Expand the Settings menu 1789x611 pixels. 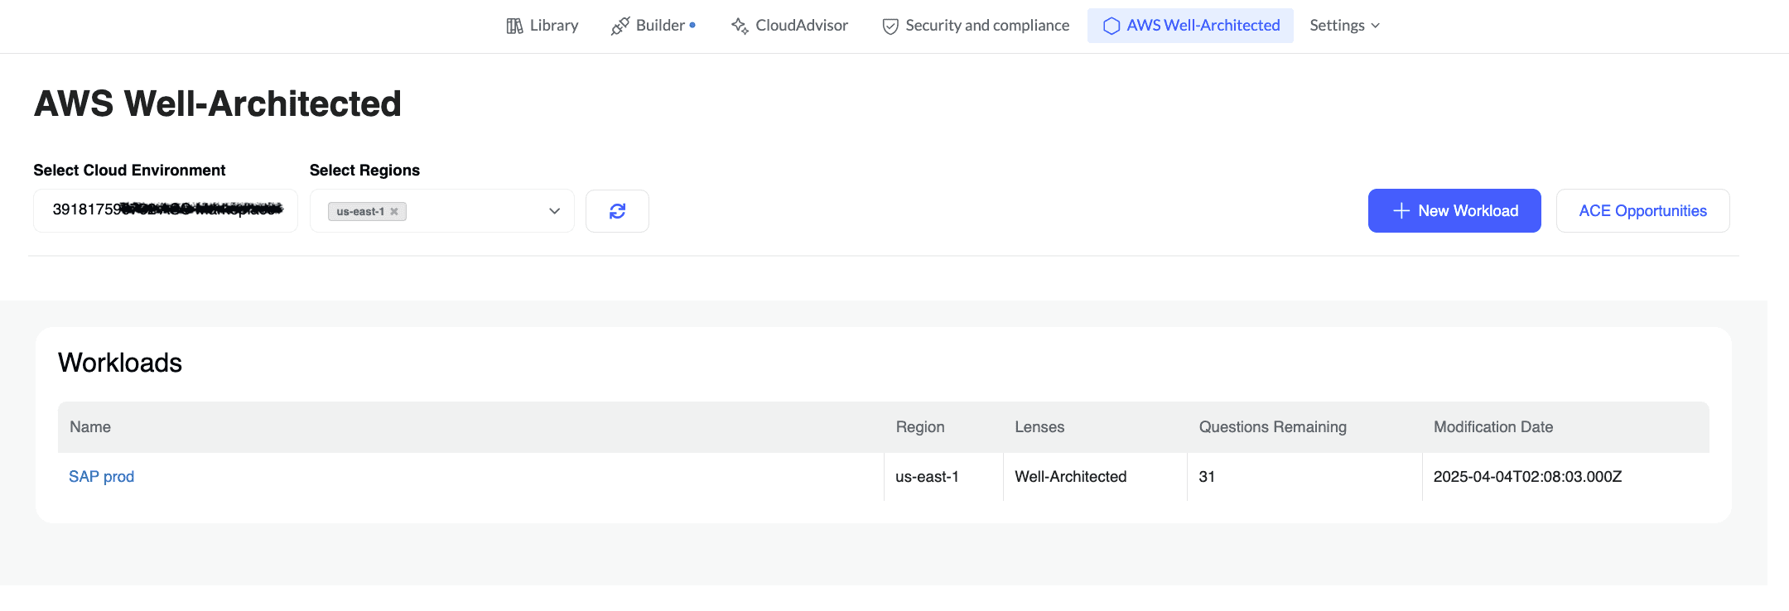click(x=1345, y=26)
